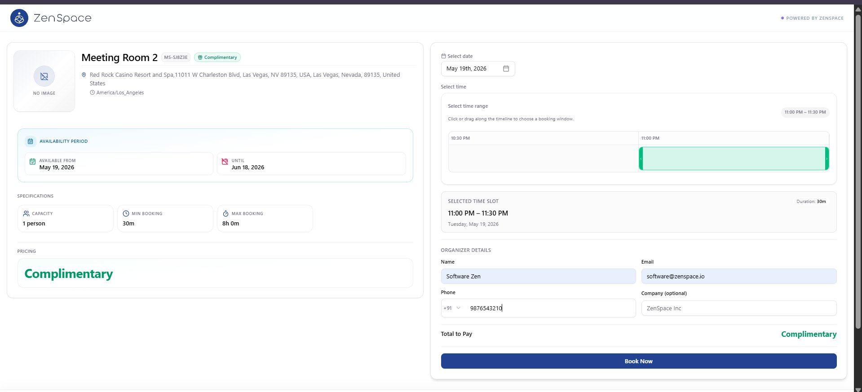This screenshot has height=392, width=862.
Task: Click the 1 person capacity value
Action: click(34, 224)
